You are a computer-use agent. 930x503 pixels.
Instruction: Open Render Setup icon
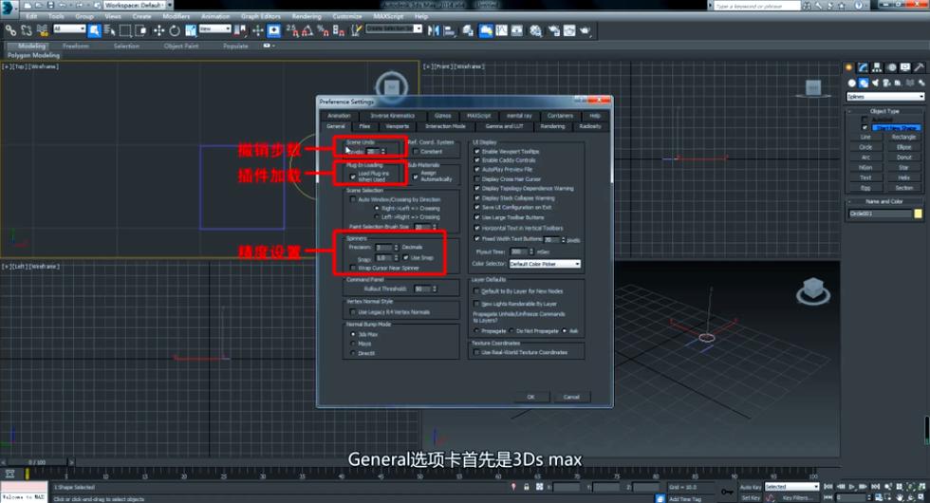pos(553,30)
